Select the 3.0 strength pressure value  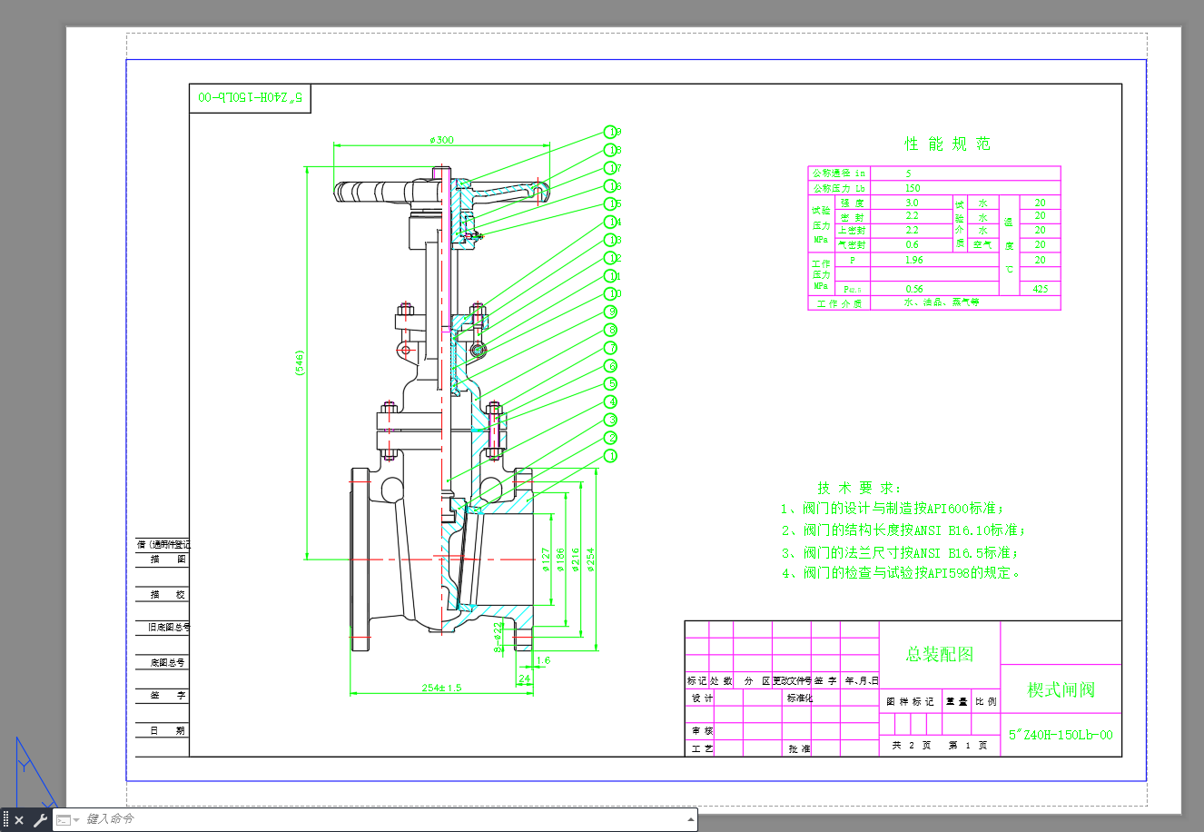coord(912,203)
